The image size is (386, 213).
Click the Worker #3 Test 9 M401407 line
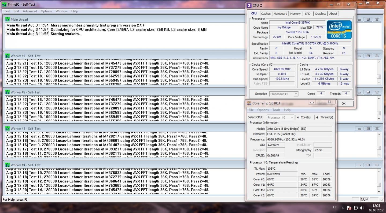(106, 145)
